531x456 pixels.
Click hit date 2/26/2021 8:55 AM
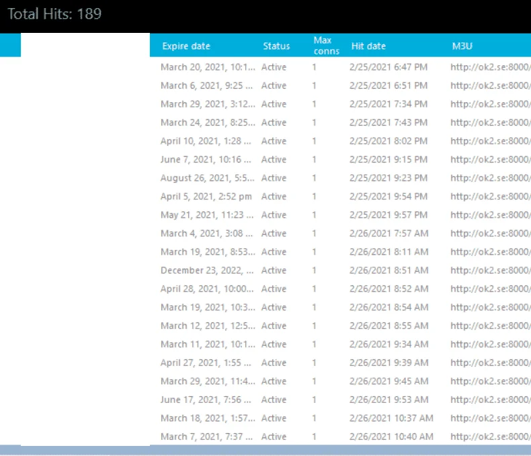tap(389, 326)
